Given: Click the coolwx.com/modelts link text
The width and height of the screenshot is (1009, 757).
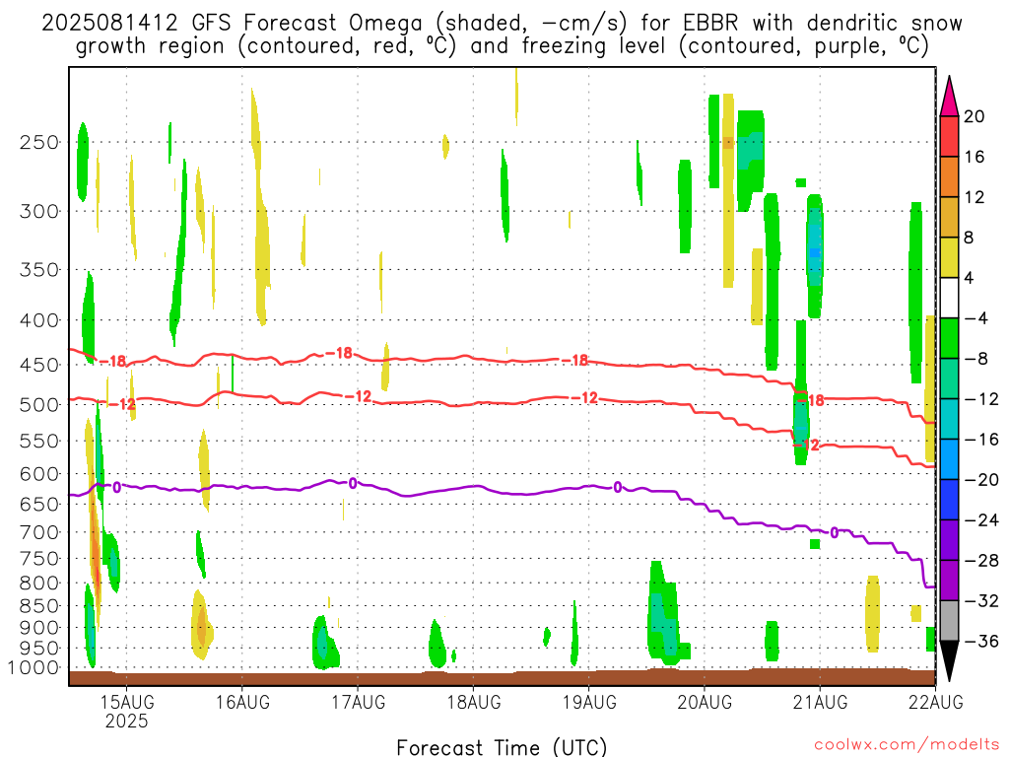Looking at the screenshot, I should (907, 744).
